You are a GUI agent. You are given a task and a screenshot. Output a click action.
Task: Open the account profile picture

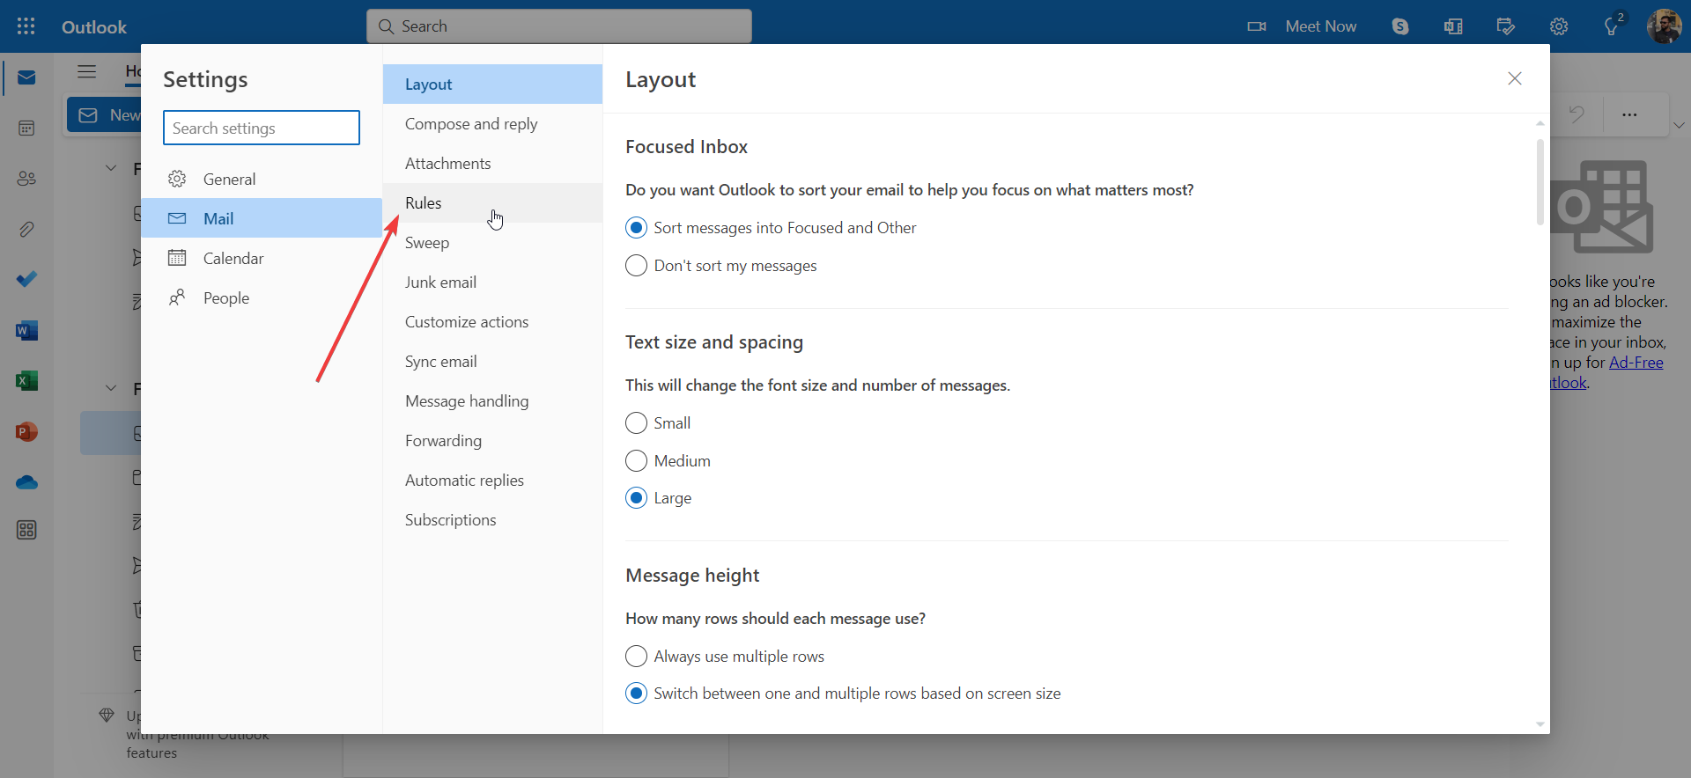pyautogui.click(x=1665, y=26)
